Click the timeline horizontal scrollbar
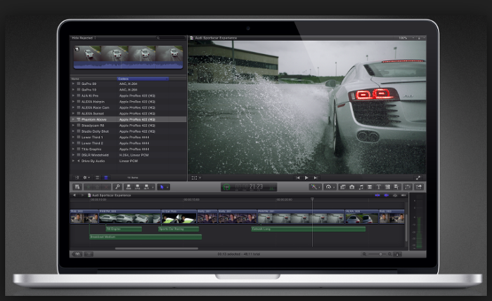The image size is (492, 301). [156, 248]
